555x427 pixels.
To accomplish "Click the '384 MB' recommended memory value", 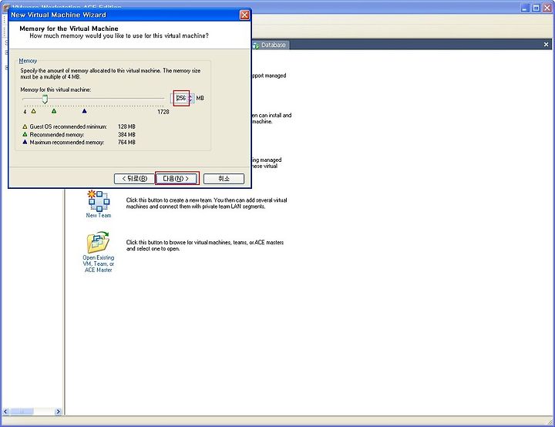I will [126, 135].
